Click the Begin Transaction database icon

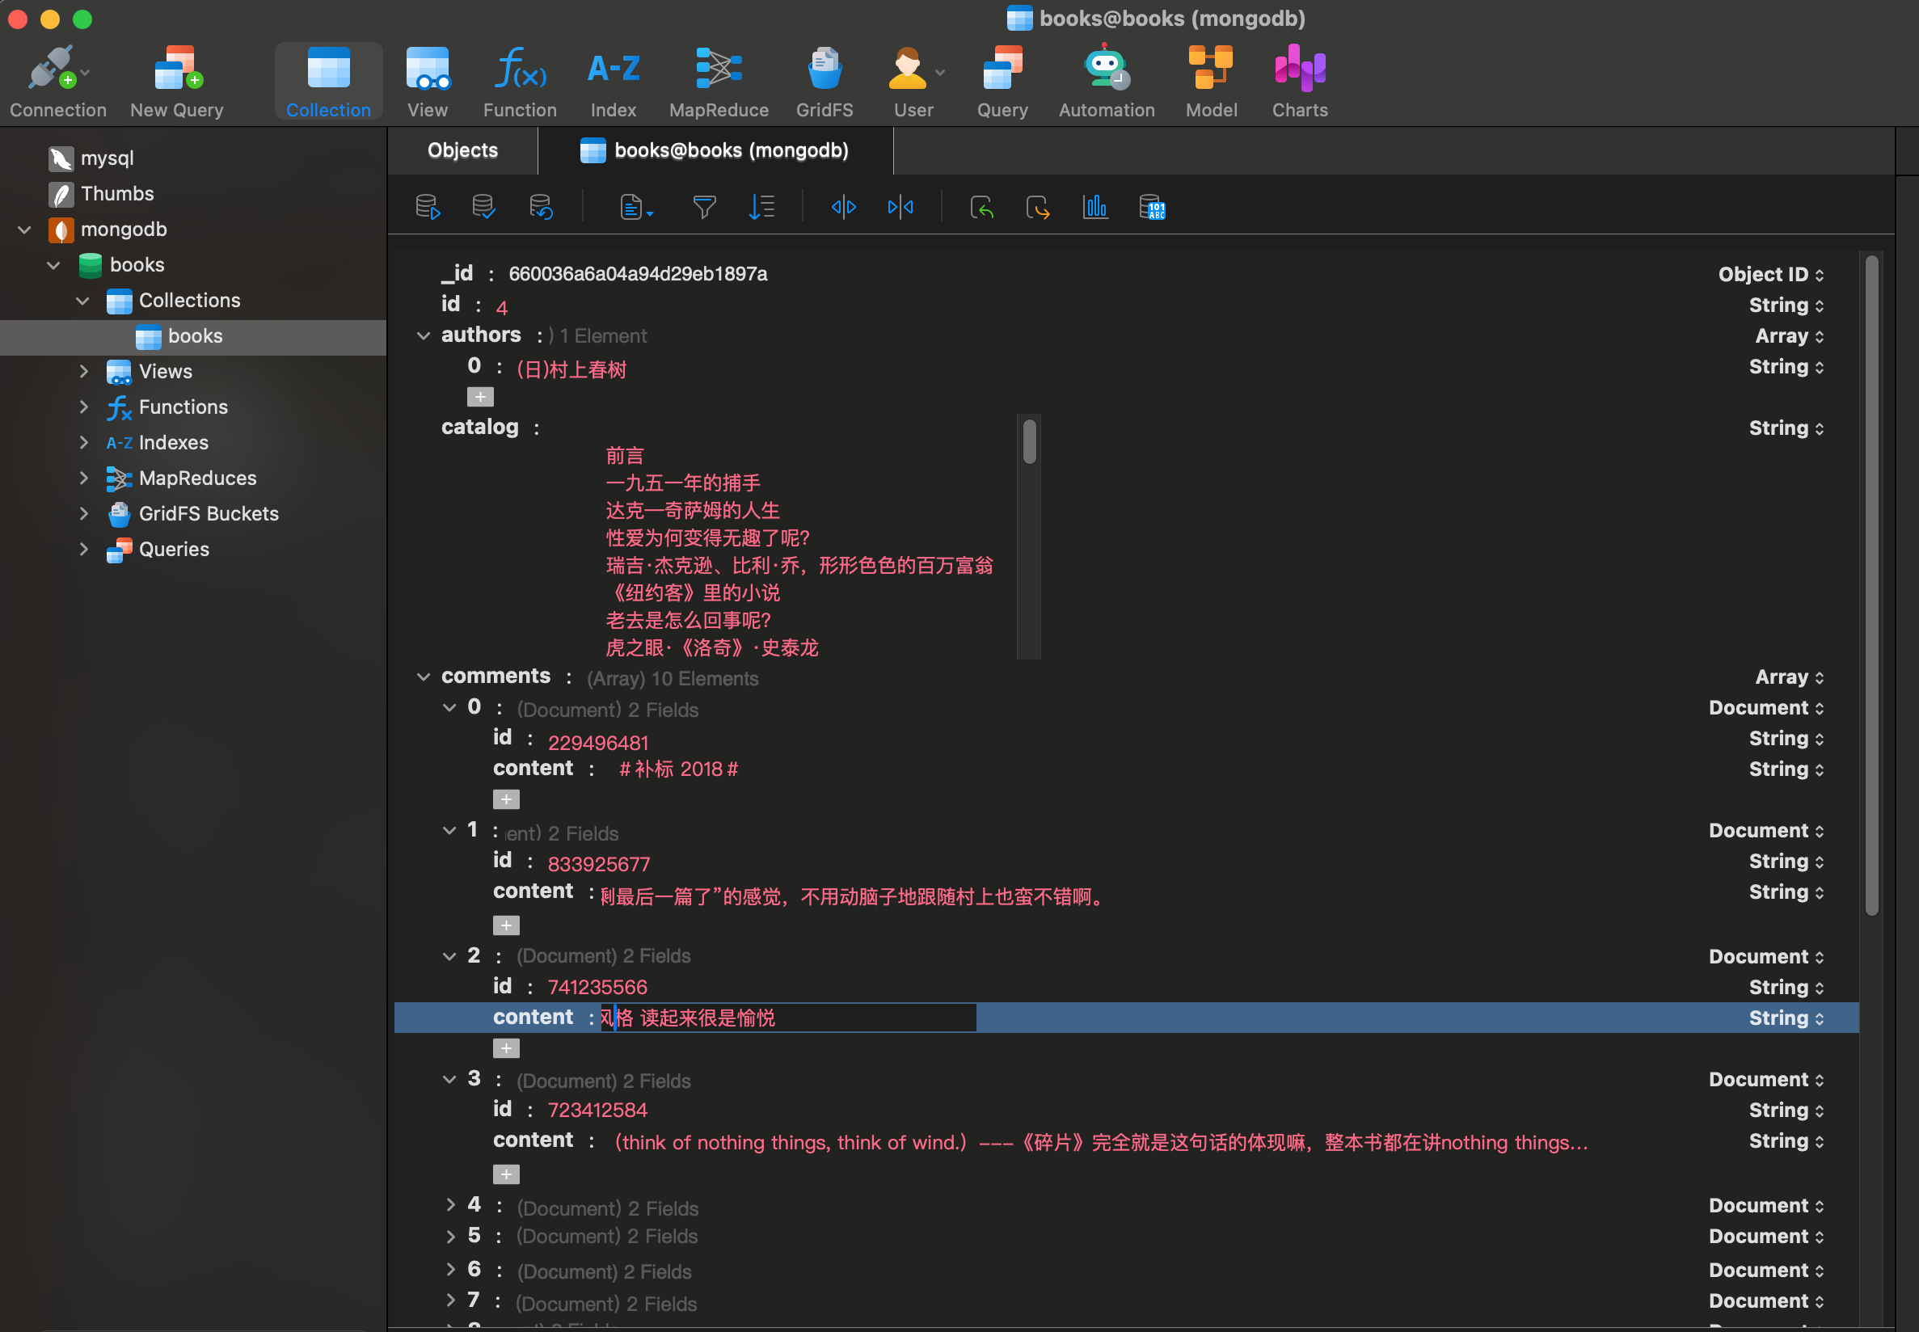428,207
